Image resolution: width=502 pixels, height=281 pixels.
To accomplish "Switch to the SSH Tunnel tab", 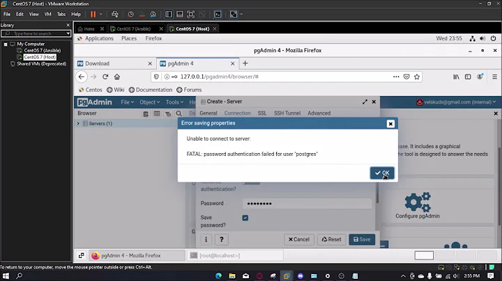I will click(287, 113).
